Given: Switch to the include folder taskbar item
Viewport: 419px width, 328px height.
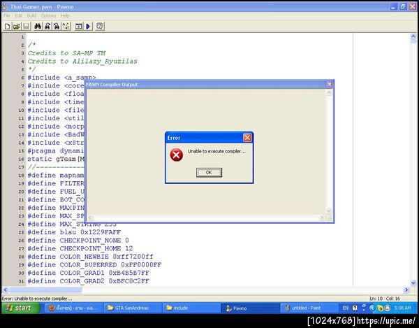Looking at the screenshot, I should coord(191,308).
